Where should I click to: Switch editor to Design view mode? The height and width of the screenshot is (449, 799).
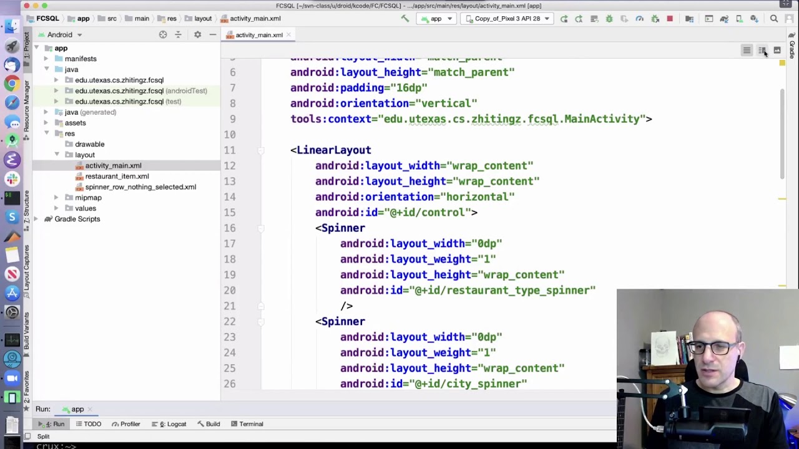point(777,51)
